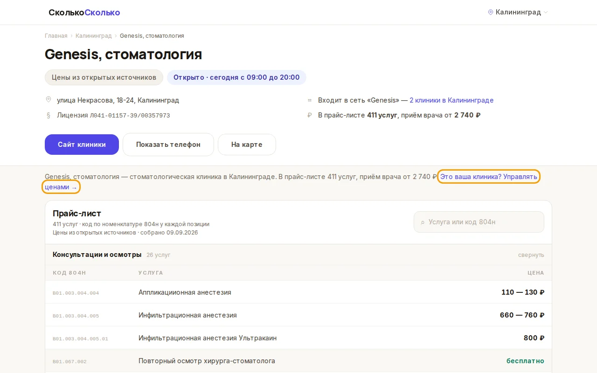Click the бесплатно price label
597x373 pixels.
click(x=525, y=361)
